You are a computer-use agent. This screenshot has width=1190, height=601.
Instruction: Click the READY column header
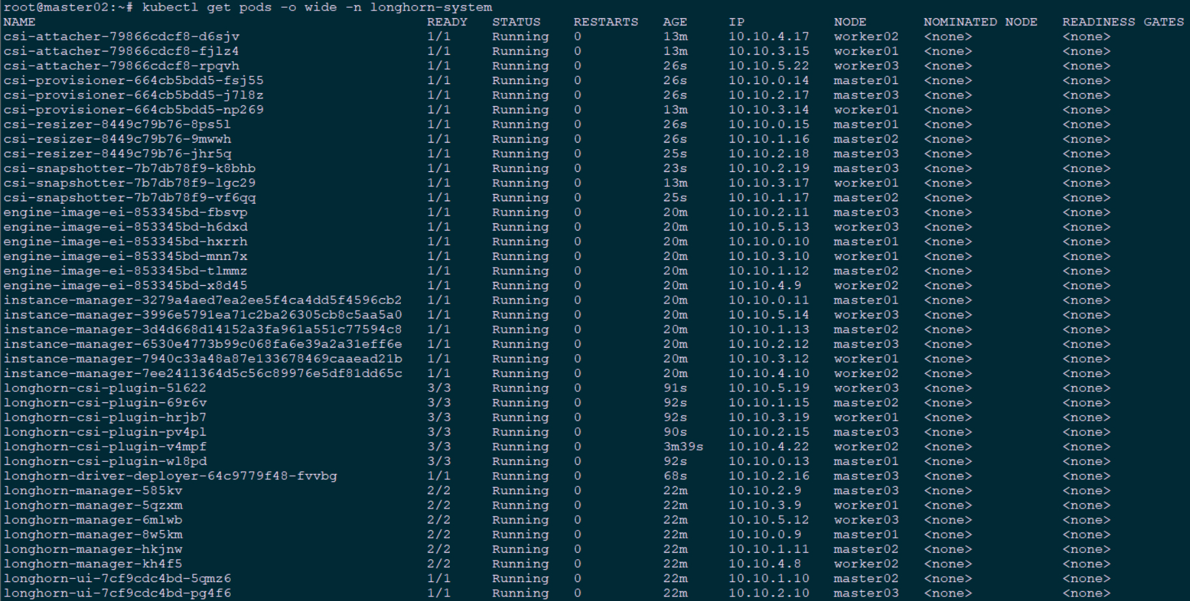(447, 22)
